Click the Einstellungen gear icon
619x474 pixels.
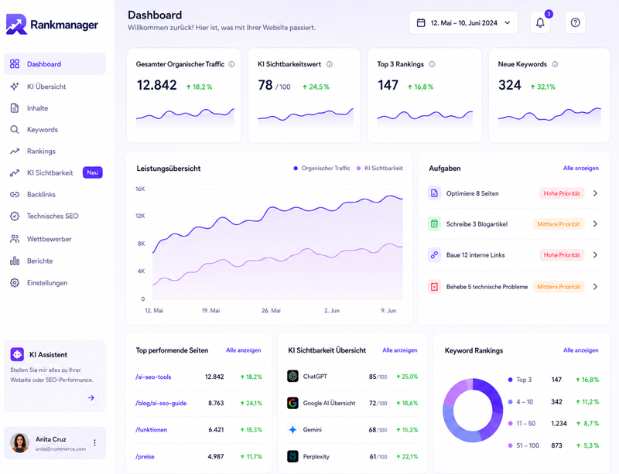[x=15, y=282]
